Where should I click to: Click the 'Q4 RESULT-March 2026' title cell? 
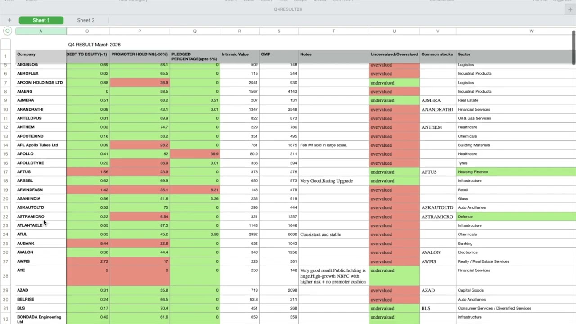(x=94, y=45)
